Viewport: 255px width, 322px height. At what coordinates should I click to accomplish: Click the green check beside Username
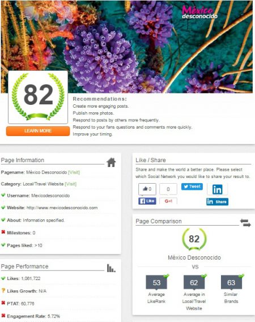click(3, 195)
